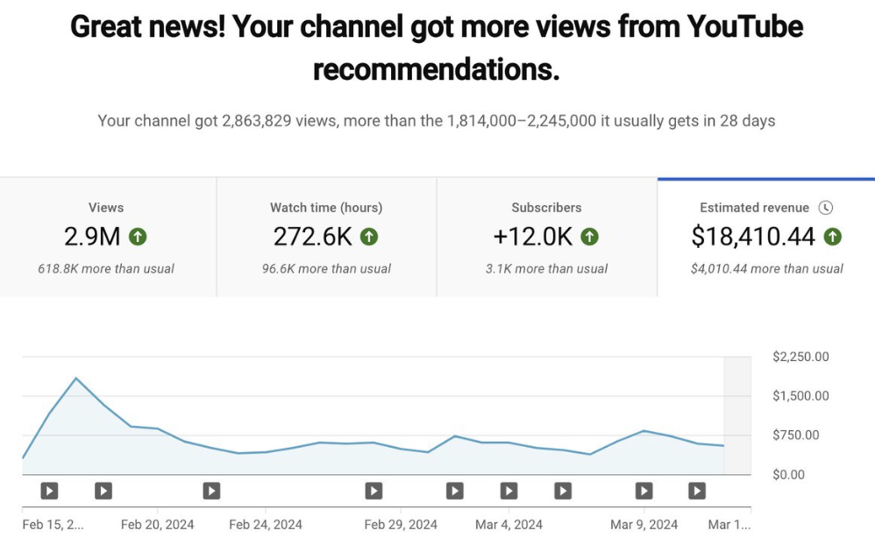Screen dimensions: 875x545
Task: Open the video marker at Mar 9, 2024
Action: point(644,491)
